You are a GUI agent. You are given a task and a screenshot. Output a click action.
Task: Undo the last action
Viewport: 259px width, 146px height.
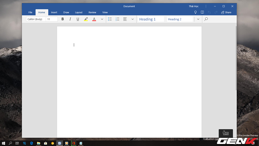(x=209, y=13)
